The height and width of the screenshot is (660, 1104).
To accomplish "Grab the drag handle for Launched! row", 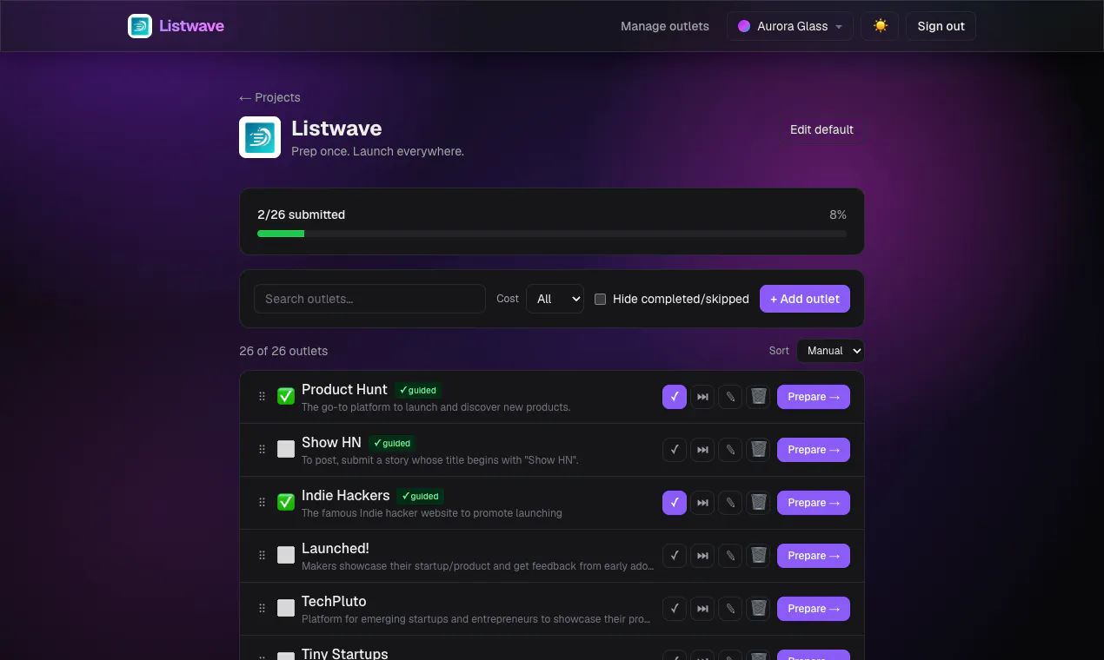I will click(262, 556).
